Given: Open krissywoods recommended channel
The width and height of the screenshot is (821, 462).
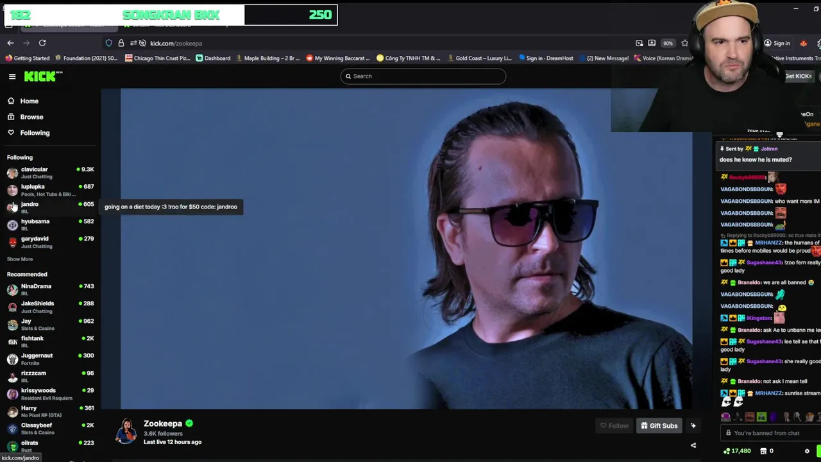Looking at the screenshot, I should click(x=51, y=393).
